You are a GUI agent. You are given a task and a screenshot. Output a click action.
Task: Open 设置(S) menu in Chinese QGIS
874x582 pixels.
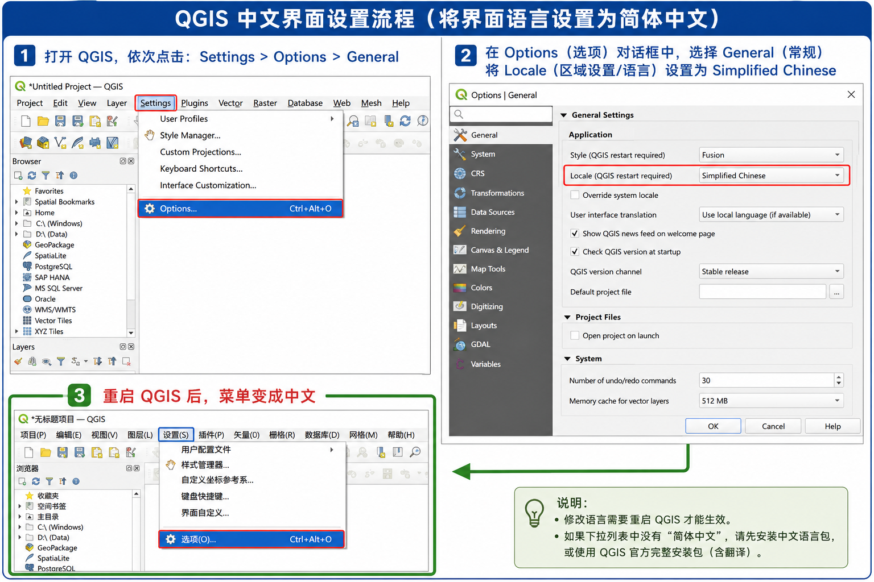[x=176, y=435]
